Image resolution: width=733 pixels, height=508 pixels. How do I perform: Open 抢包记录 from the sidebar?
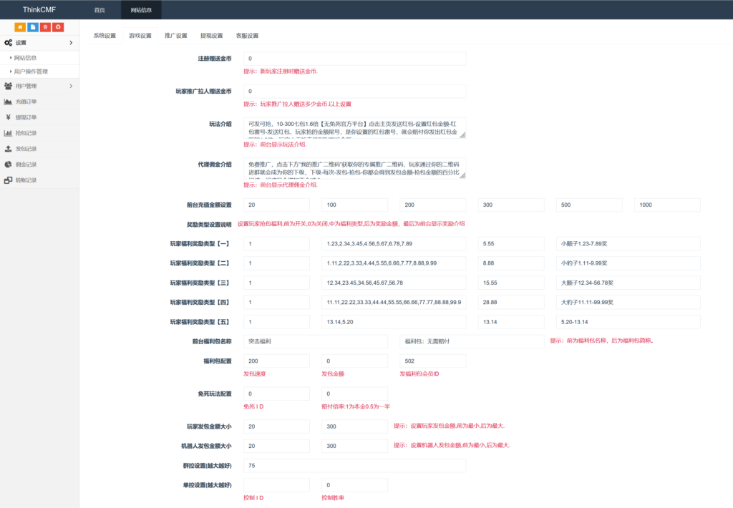(x=26, y=133)
